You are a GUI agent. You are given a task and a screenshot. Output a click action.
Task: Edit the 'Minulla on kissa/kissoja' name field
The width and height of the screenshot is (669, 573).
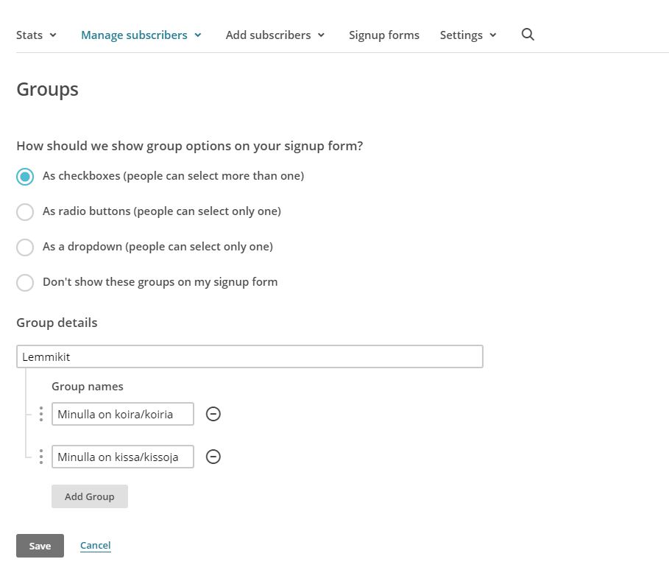(x=123, y=457)
